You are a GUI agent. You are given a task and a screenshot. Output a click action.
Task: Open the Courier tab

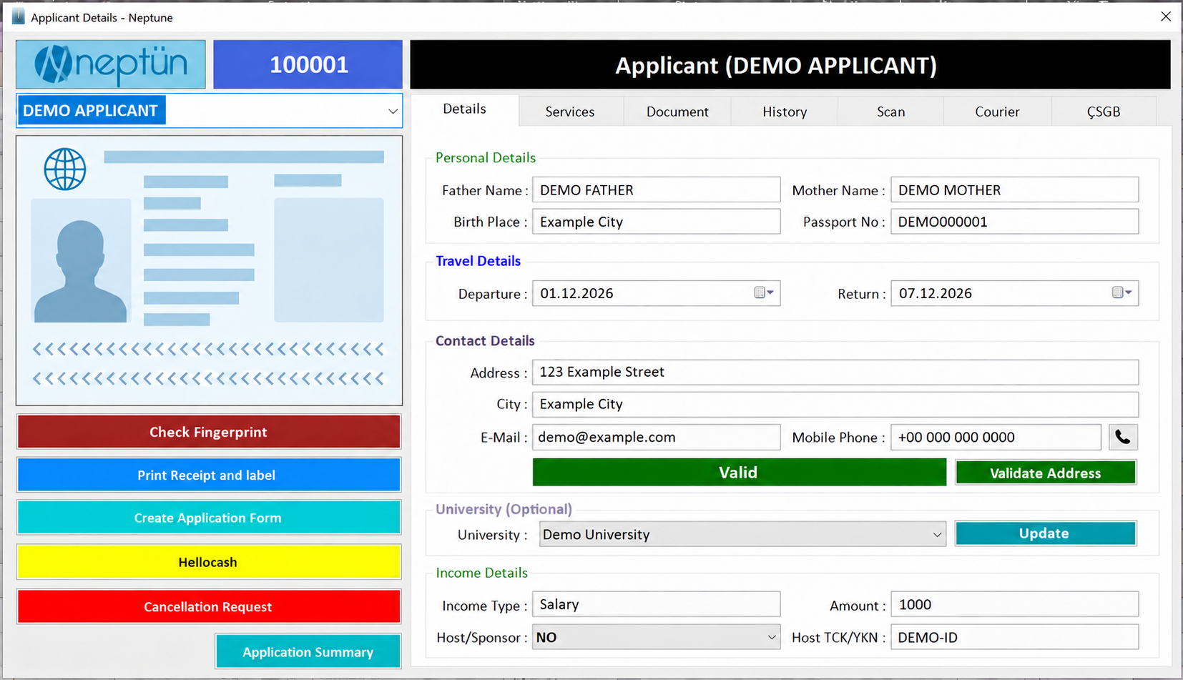pyautogui.click(x=997, y=112)
